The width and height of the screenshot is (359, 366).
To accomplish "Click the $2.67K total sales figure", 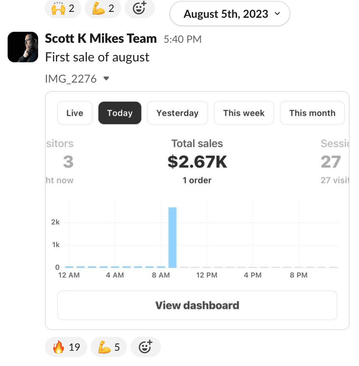I will coord(197,162).
